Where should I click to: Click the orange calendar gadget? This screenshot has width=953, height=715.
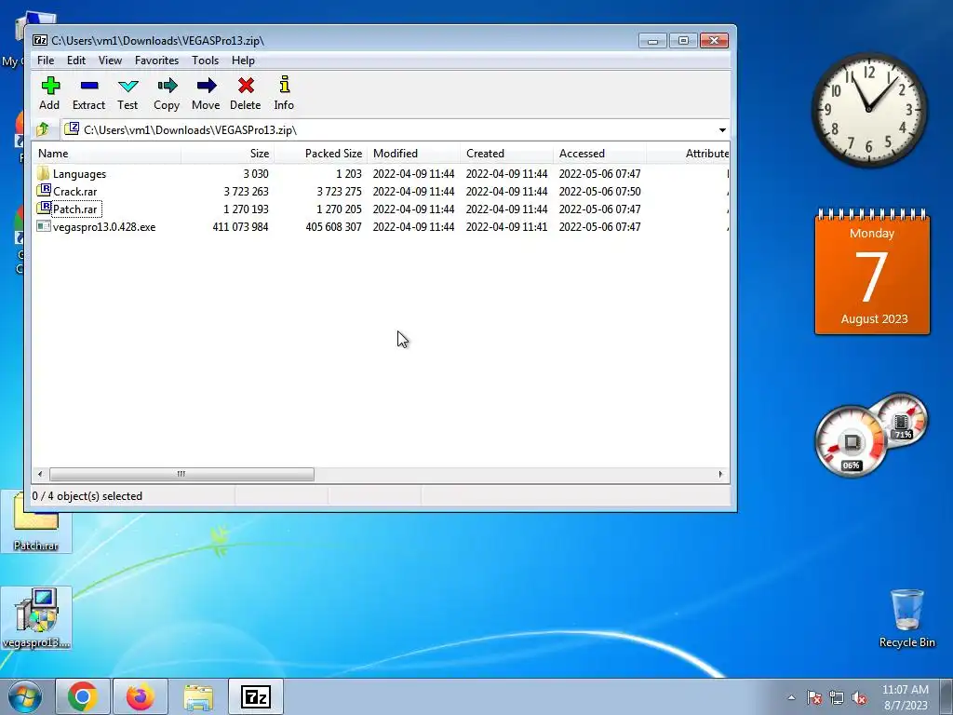tap(872, 273)
